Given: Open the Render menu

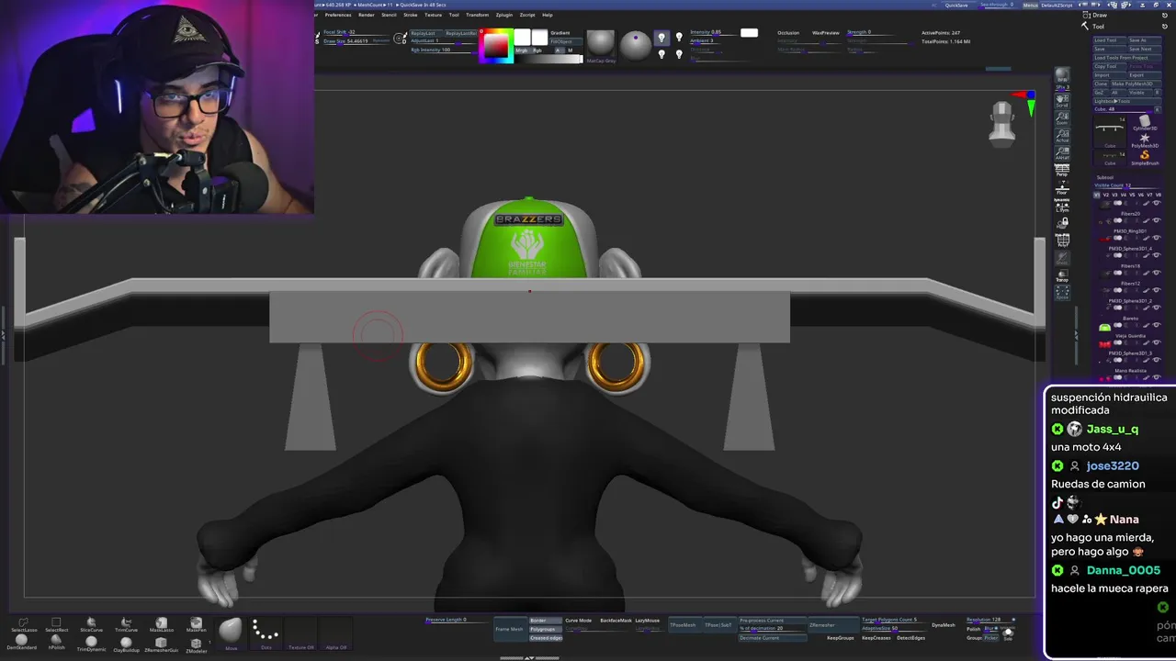Looking at the screenshot, I should pyautogui.click(x=367, y=15).
